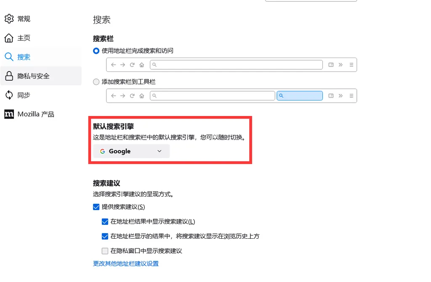Click the home icon in second toolbar preview
The height and width of the screenshot is (282, 431).
coord(141,96)
